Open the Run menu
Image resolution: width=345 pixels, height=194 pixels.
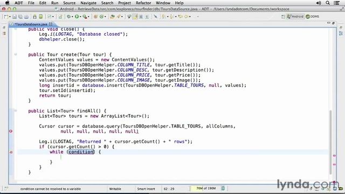coord(55,3)
